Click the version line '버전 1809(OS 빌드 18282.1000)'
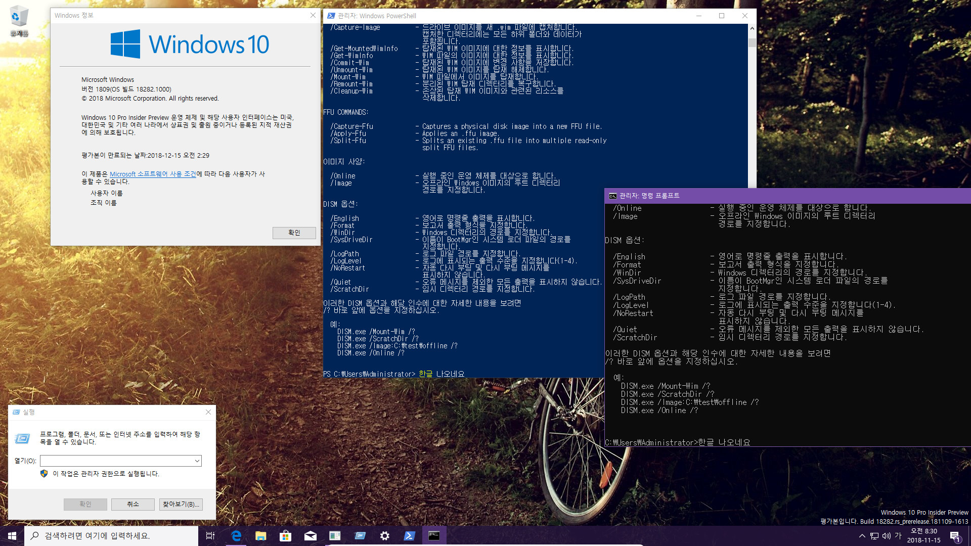The width and height of the screenshot is (971, 546). (x=126, y=89)
